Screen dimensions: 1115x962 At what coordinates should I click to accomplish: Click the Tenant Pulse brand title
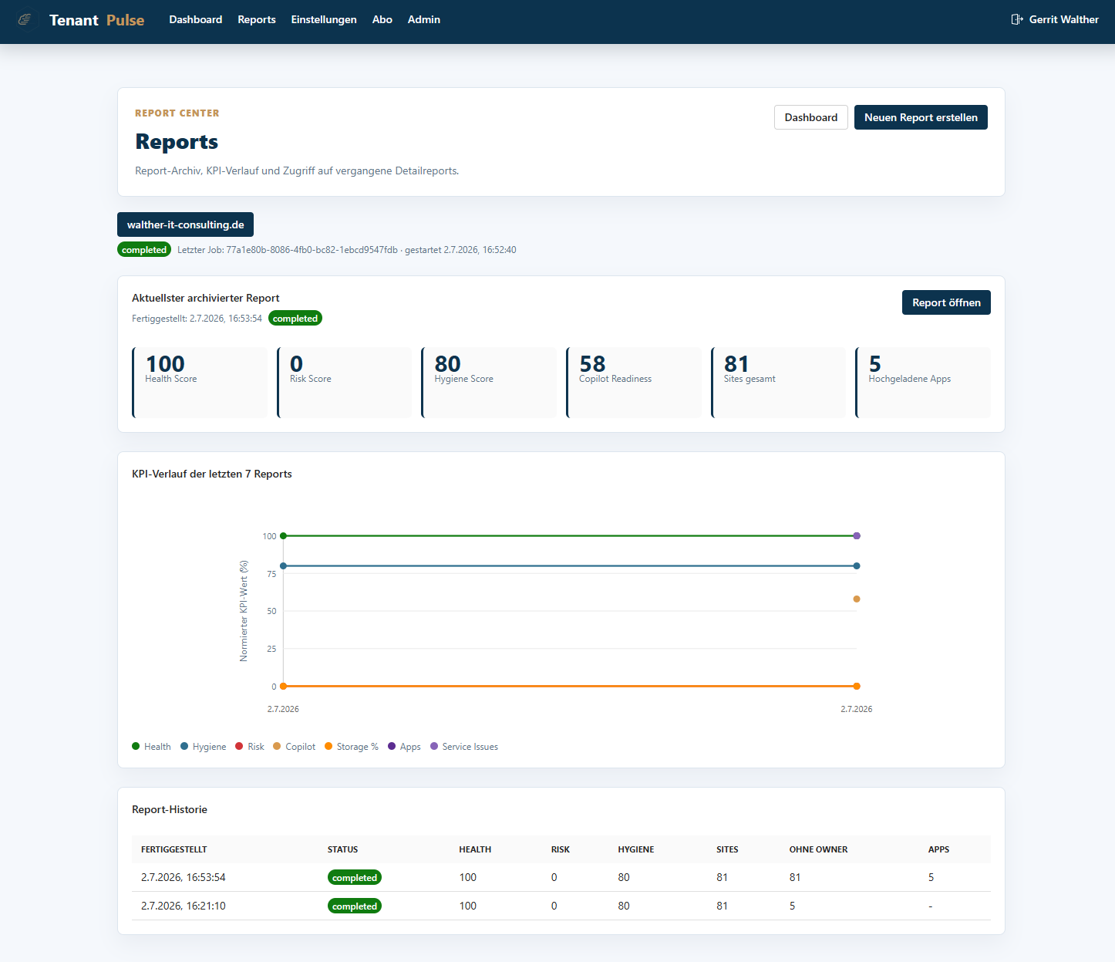tap(96, 20)
